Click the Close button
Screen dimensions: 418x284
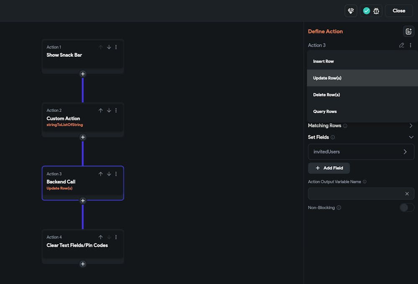(x=399, y=11)
